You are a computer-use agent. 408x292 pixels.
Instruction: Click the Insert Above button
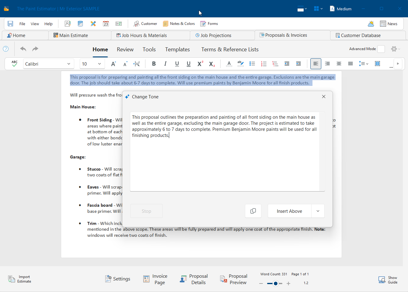point(289,211)
